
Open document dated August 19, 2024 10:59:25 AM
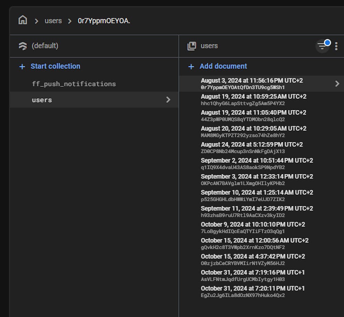pos(261,100)
